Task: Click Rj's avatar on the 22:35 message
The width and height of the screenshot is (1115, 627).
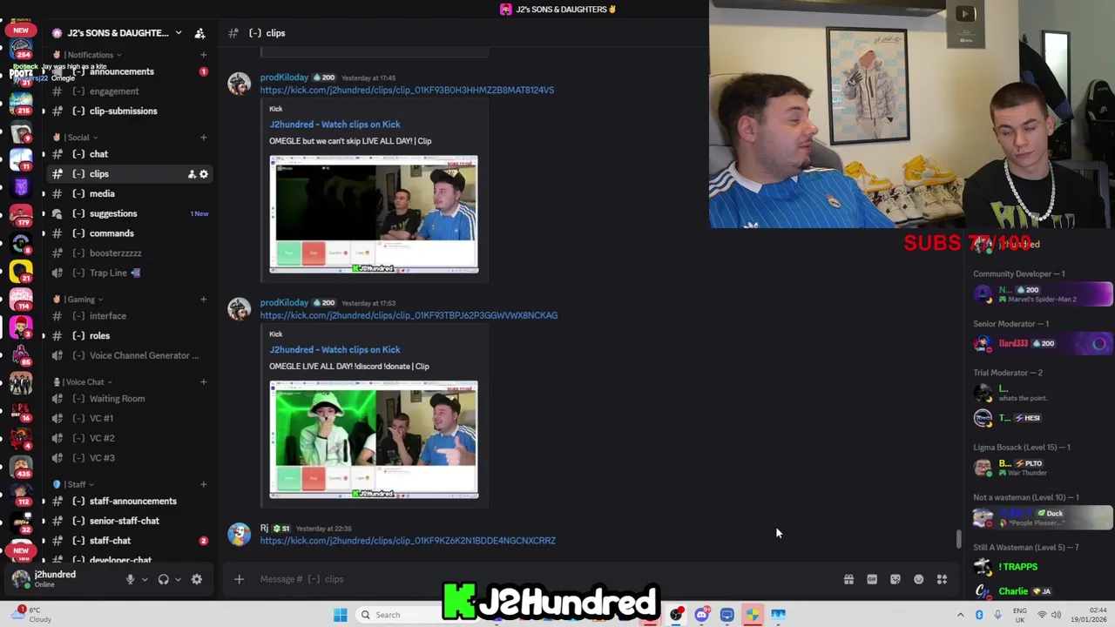Action: click(239, 535)
